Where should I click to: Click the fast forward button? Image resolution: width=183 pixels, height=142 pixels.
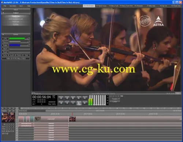pos(85,103)
